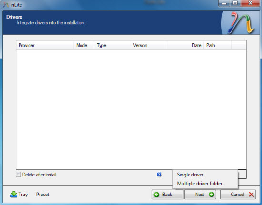Image resolution: width=262 pixels, height=205 pixels.
Task: Sort the list by Path column
Action: [x=218, y=45]
